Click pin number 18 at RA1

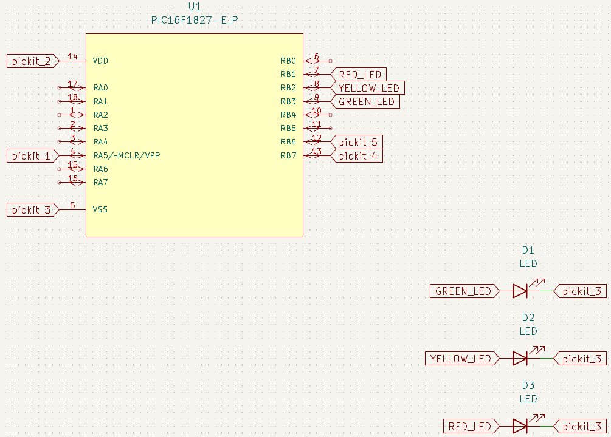point(72,97)
